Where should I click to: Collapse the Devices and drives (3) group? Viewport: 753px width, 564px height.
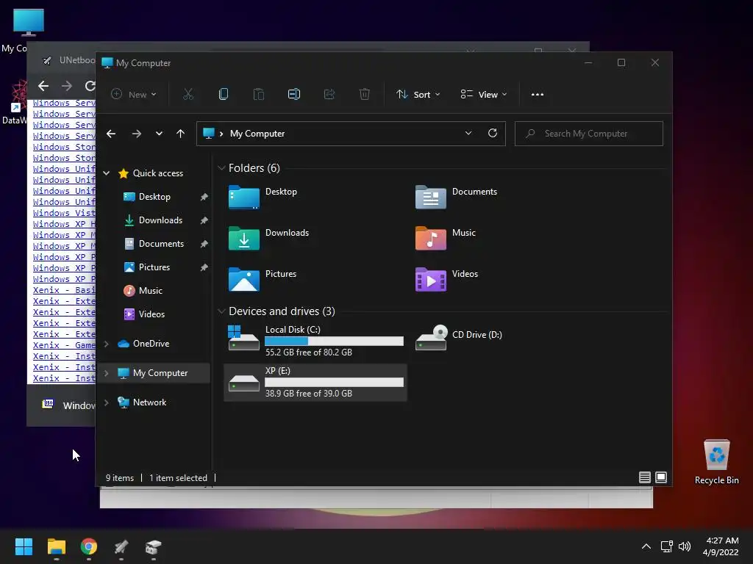221,311
